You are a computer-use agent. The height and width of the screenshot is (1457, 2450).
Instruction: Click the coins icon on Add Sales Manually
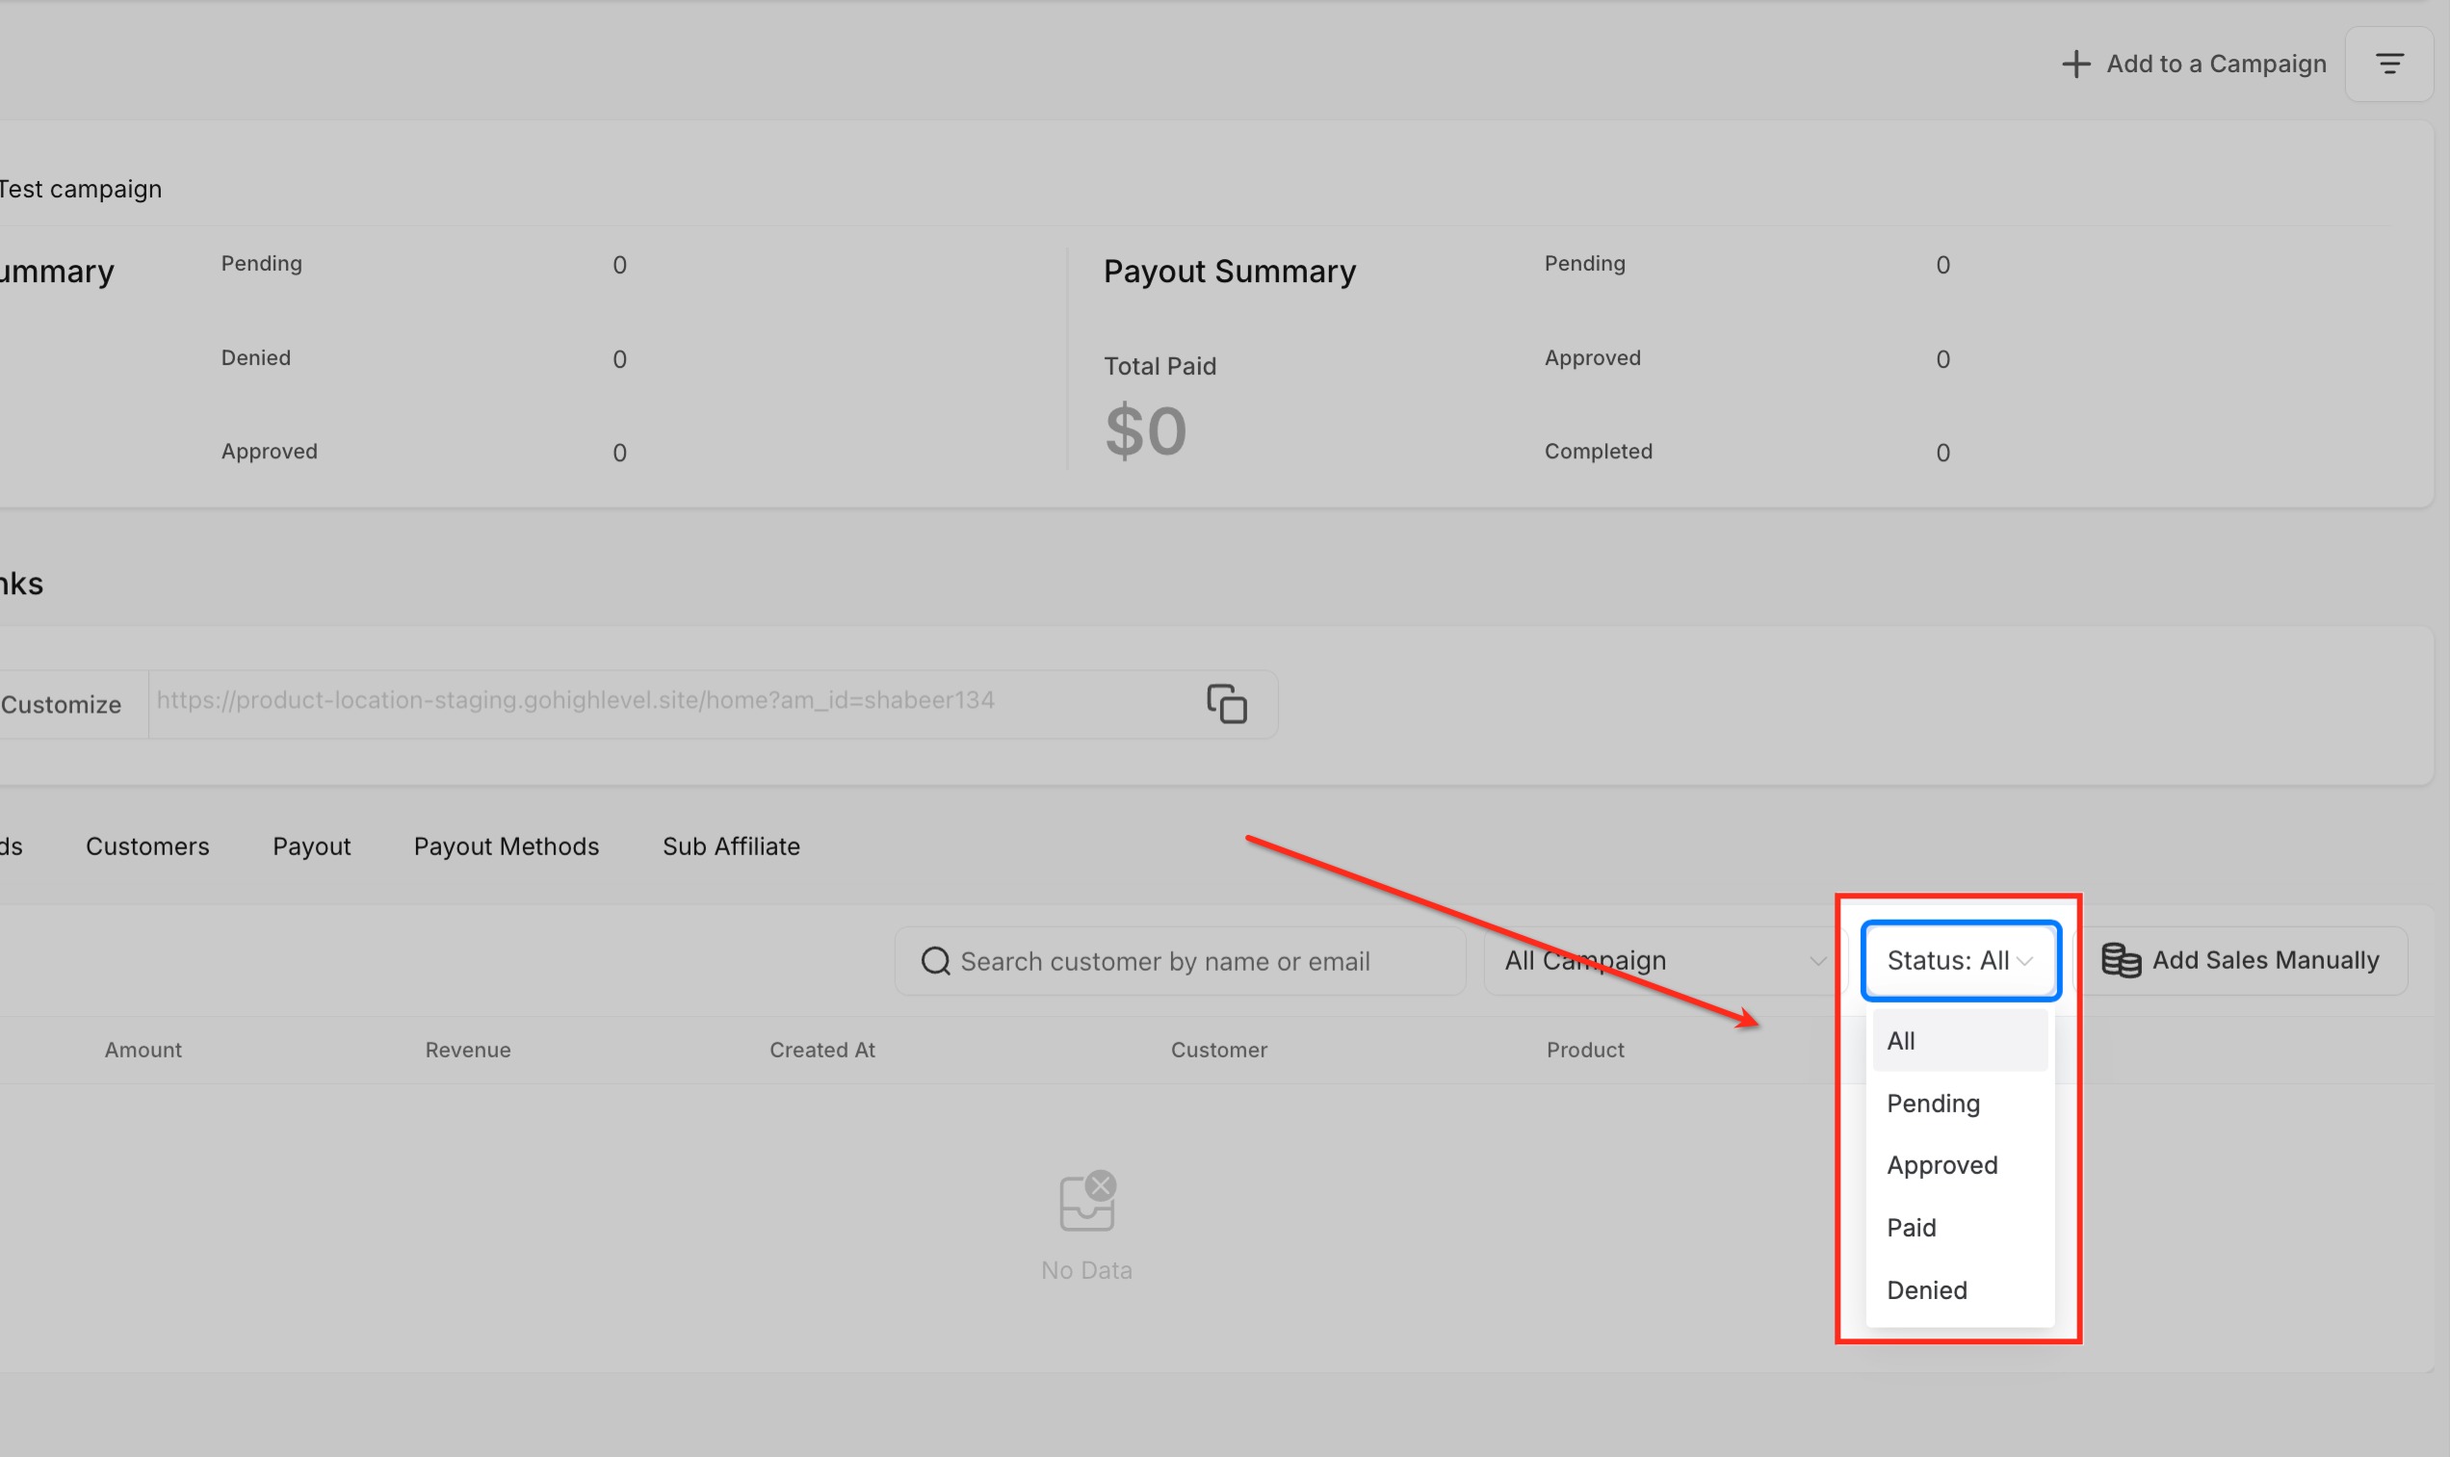[2121, 960]
